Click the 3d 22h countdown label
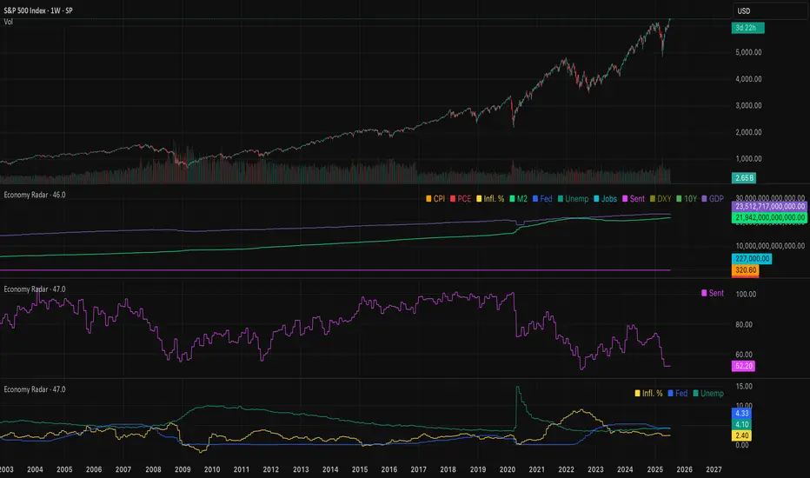 click(747, 28)
